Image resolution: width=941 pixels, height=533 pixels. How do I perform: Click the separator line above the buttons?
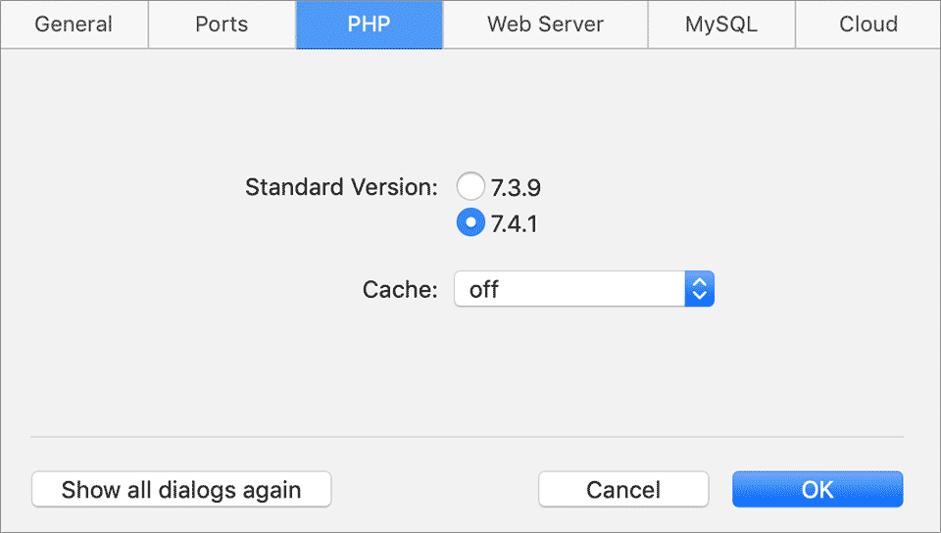click(x=467, y=437)
